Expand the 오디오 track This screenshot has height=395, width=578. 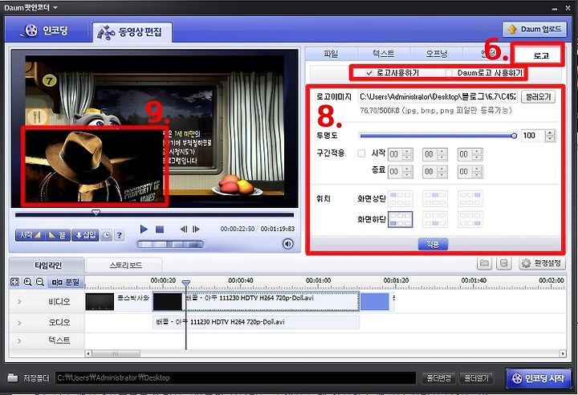click(19, 323)
